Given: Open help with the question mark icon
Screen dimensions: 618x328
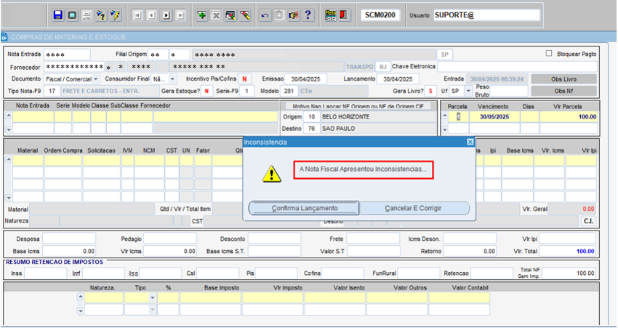Looking at the screenshot, I should click(x=308, y=15).
